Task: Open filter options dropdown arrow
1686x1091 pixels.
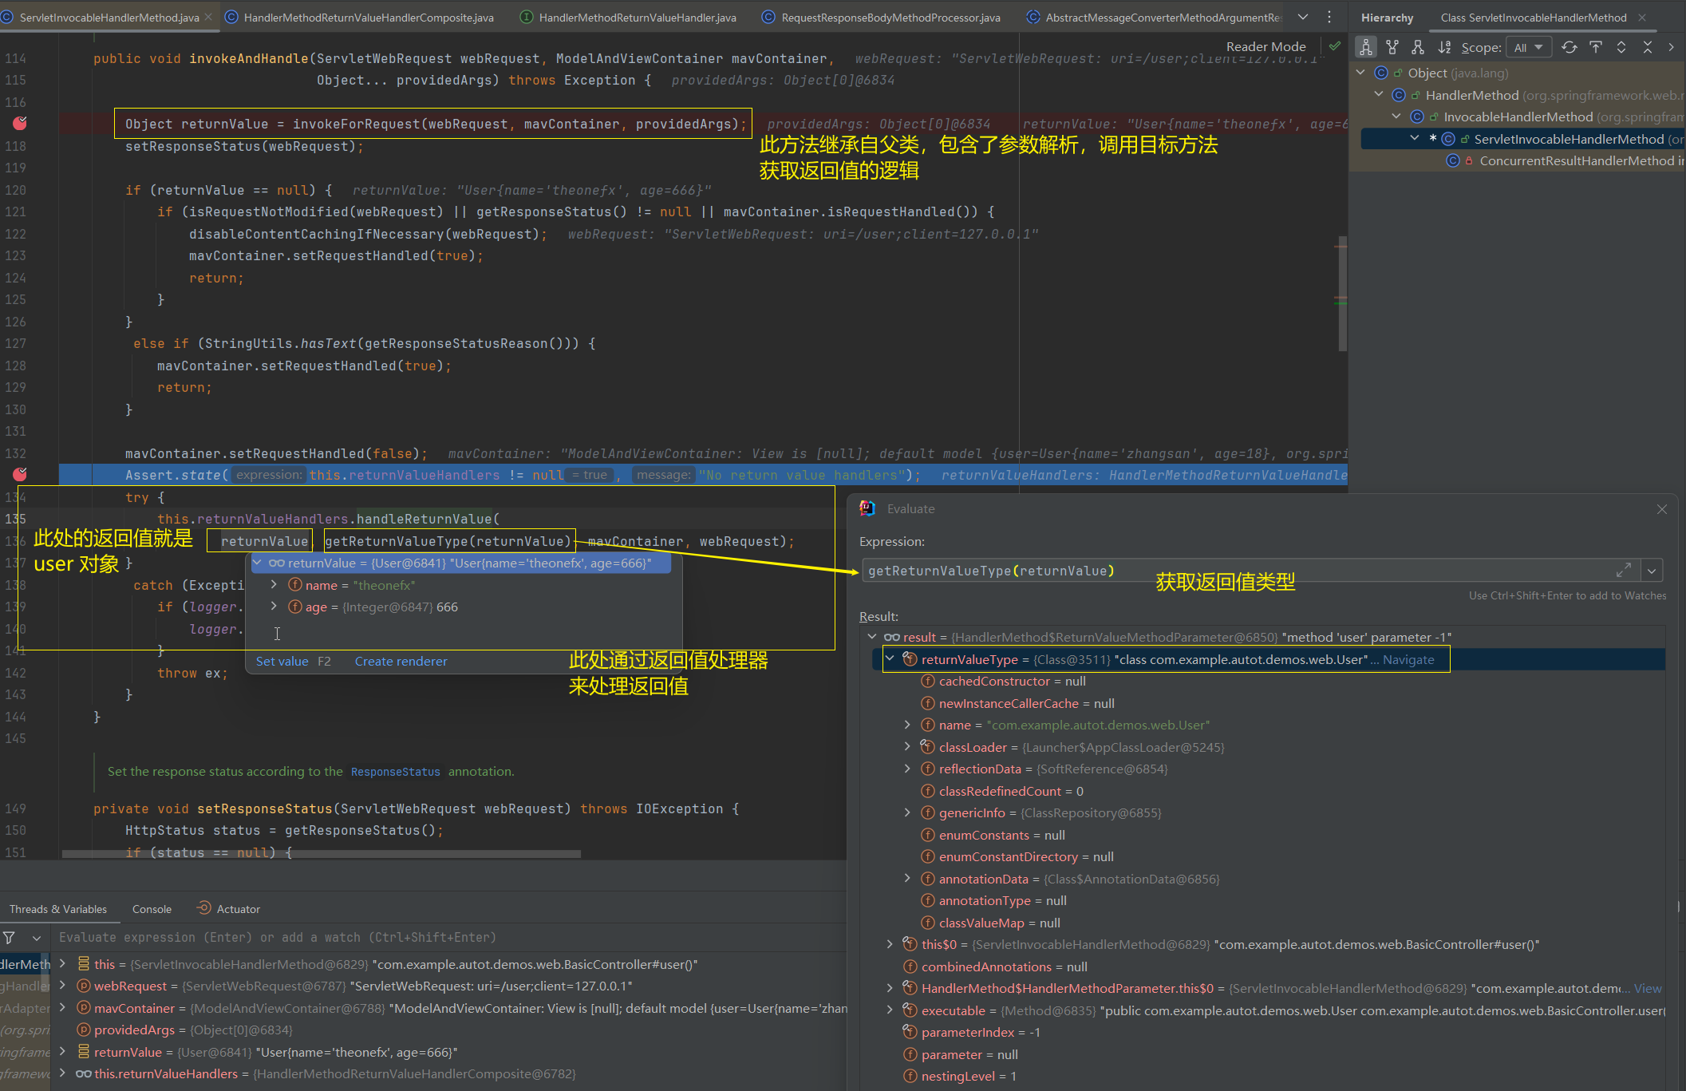Action: 37,938
